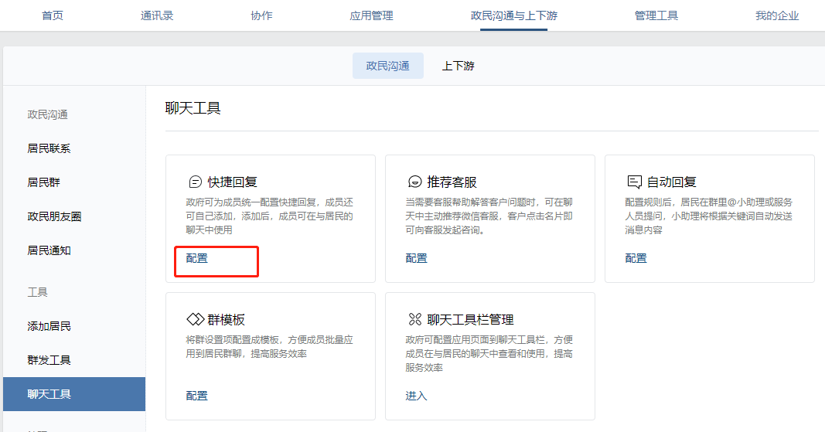
Task: Select the 政民沟通 sub-tab button
Action: (388, 66)
